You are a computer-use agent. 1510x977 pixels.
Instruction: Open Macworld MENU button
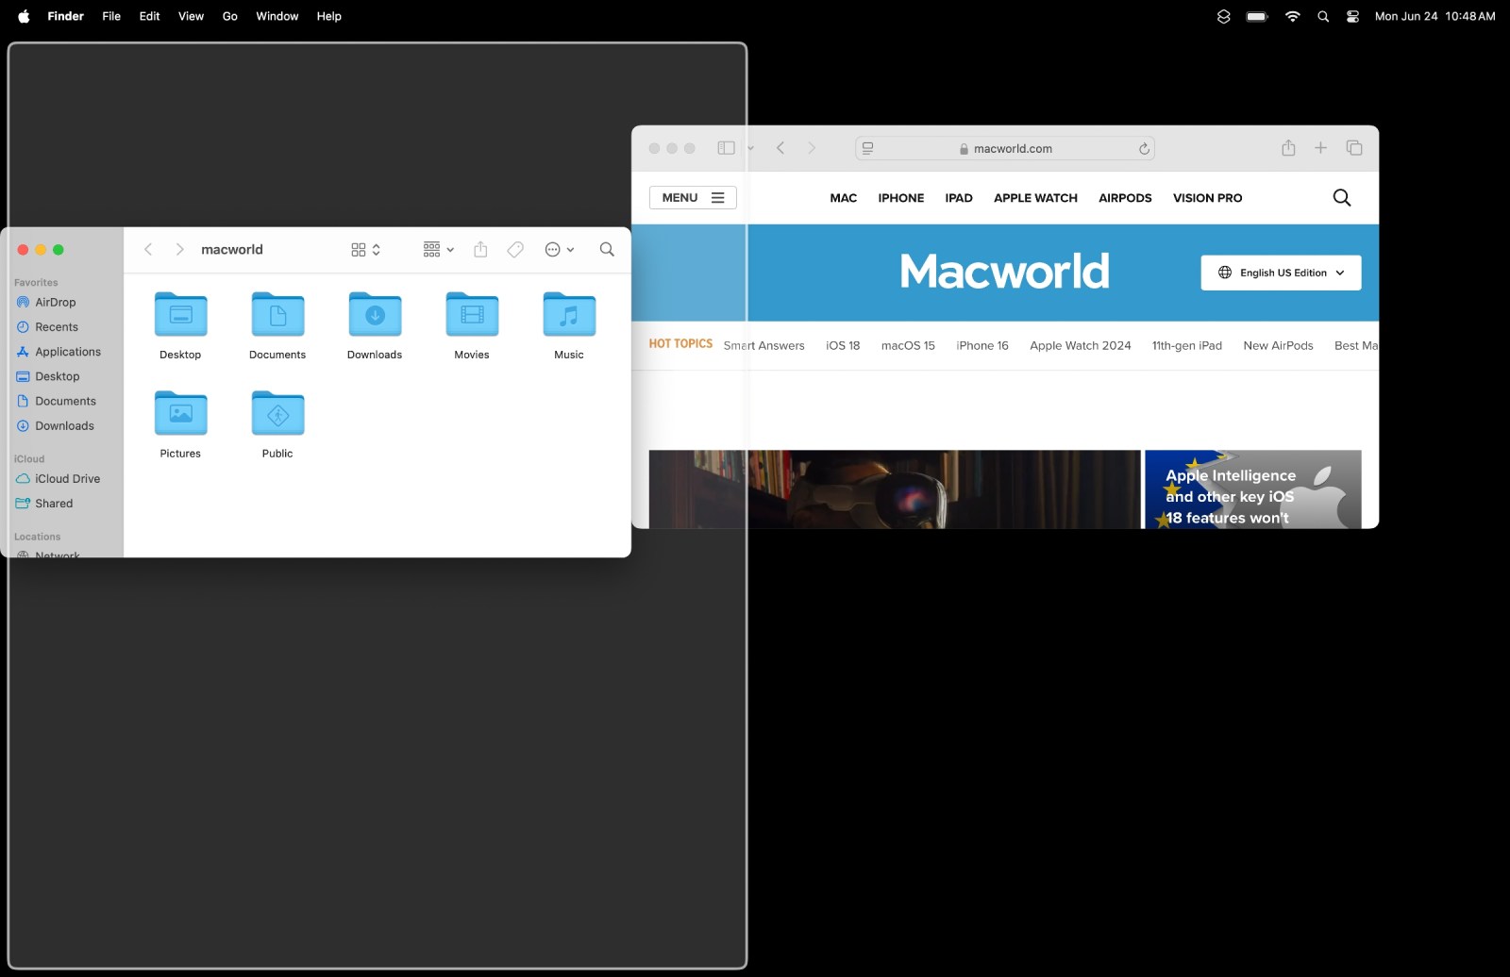(x=693, y=197)
